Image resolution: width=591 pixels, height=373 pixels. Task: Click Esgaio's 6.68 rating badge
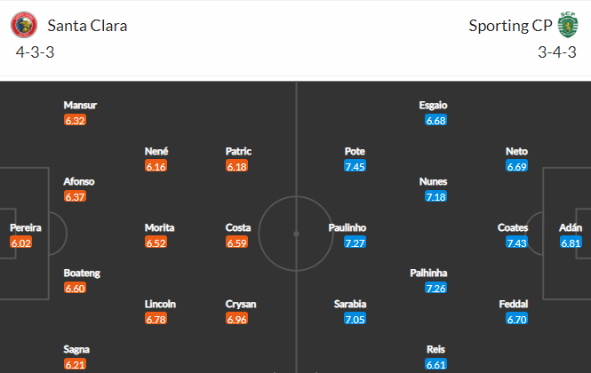click(x=435, y=120)
